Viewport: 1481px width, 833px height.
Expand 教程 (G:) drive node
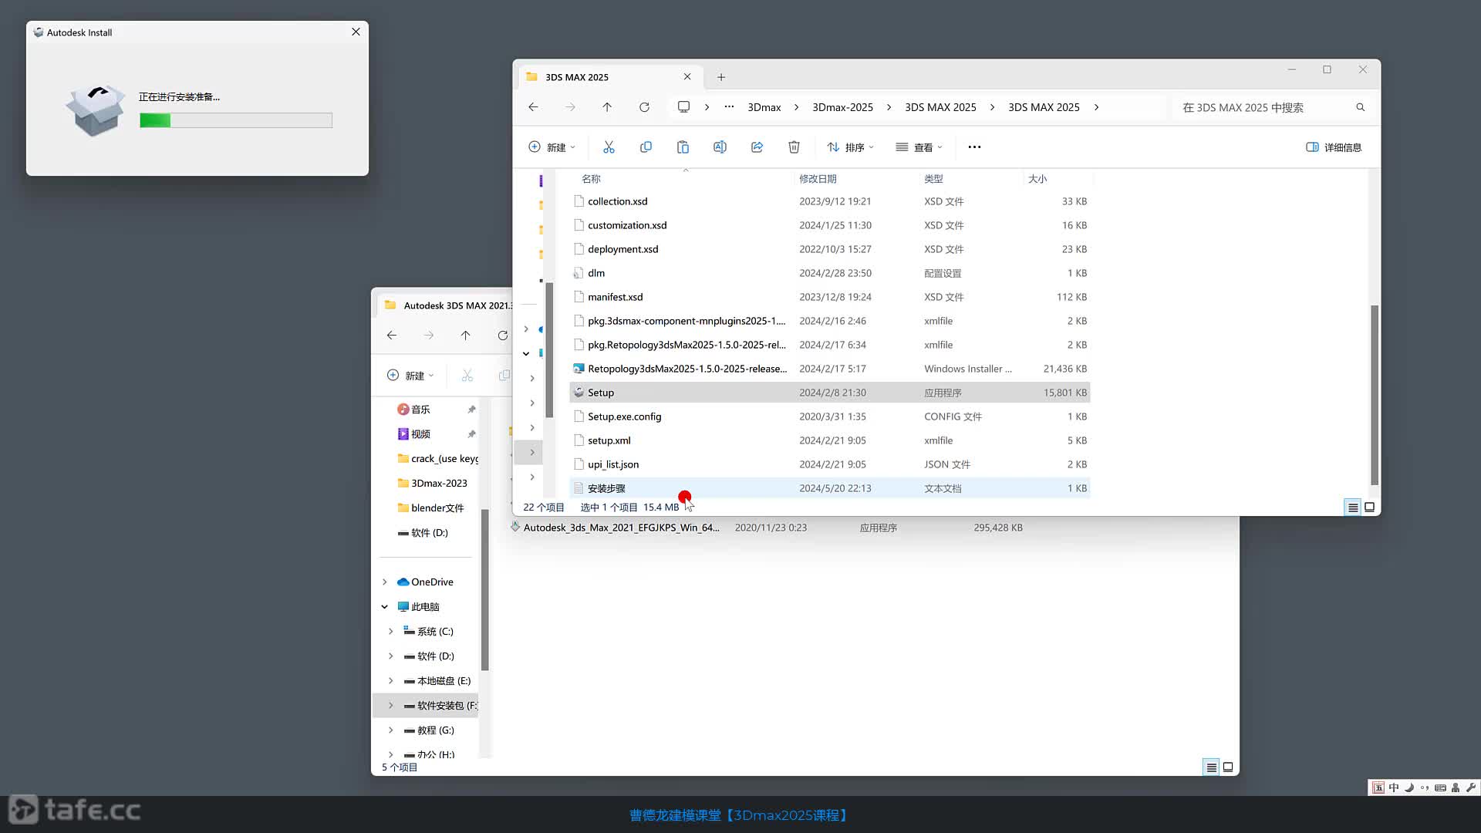point(390,730)
